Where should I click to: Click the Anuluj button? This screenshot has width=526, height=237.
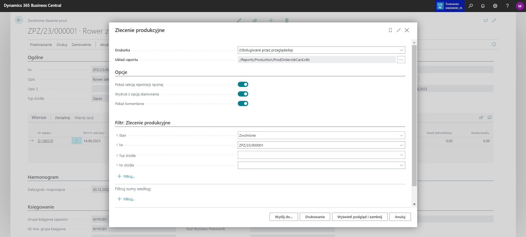pyautogui.click(x=400, y=217)
